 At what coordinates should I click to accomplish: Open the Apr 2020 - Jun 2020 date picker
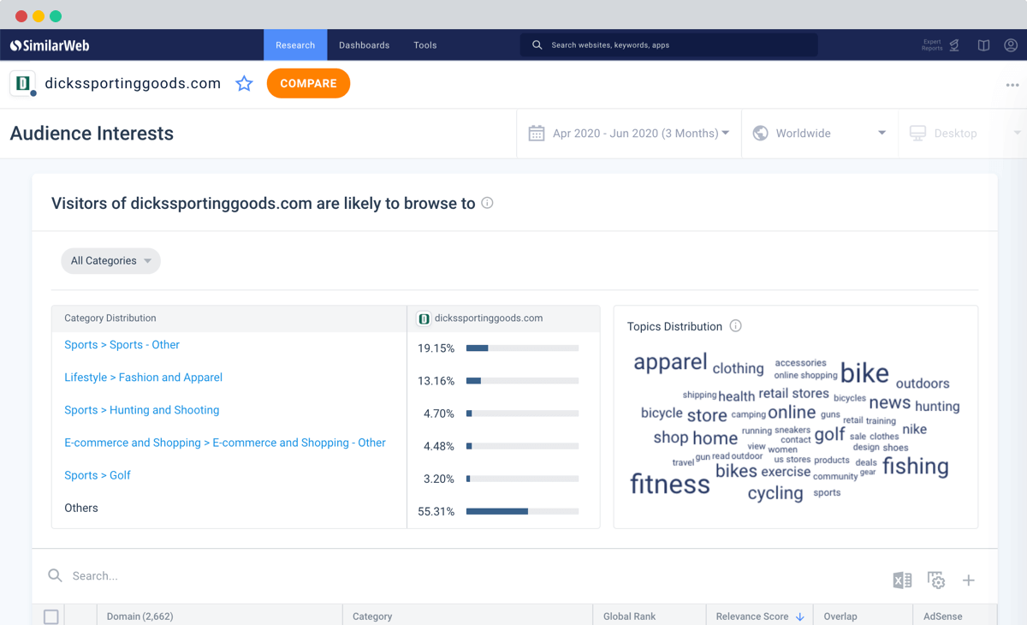pyautogui.click(x=629, y=134)
